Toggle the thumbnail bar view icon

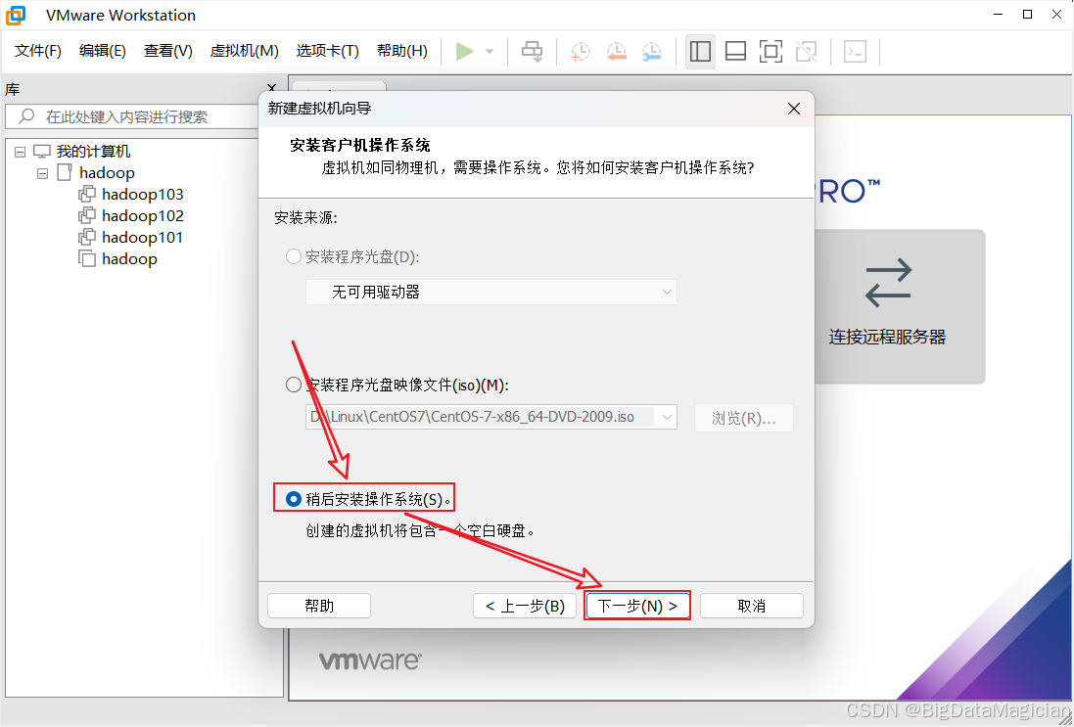click(735, 51)
